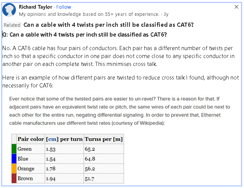The image size is (244, 188).
Task: Click the Related label tag
Action: tap(12, 25)
